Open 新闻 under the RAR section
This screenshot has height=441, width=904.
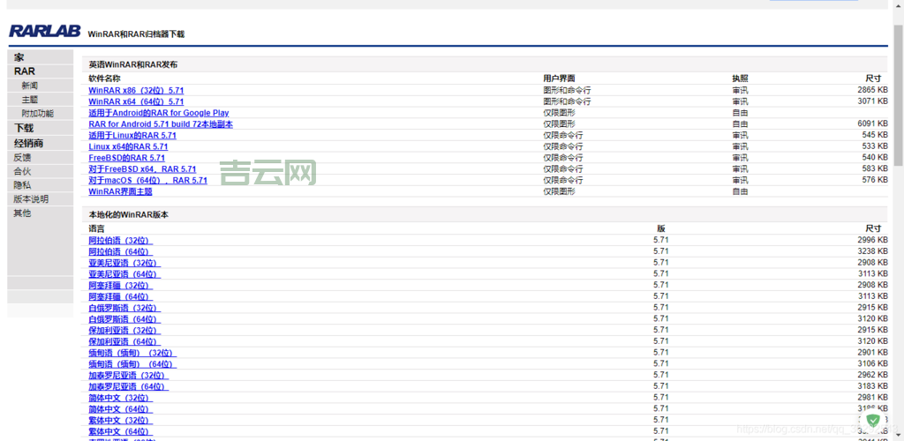click(x=30, y=86)
